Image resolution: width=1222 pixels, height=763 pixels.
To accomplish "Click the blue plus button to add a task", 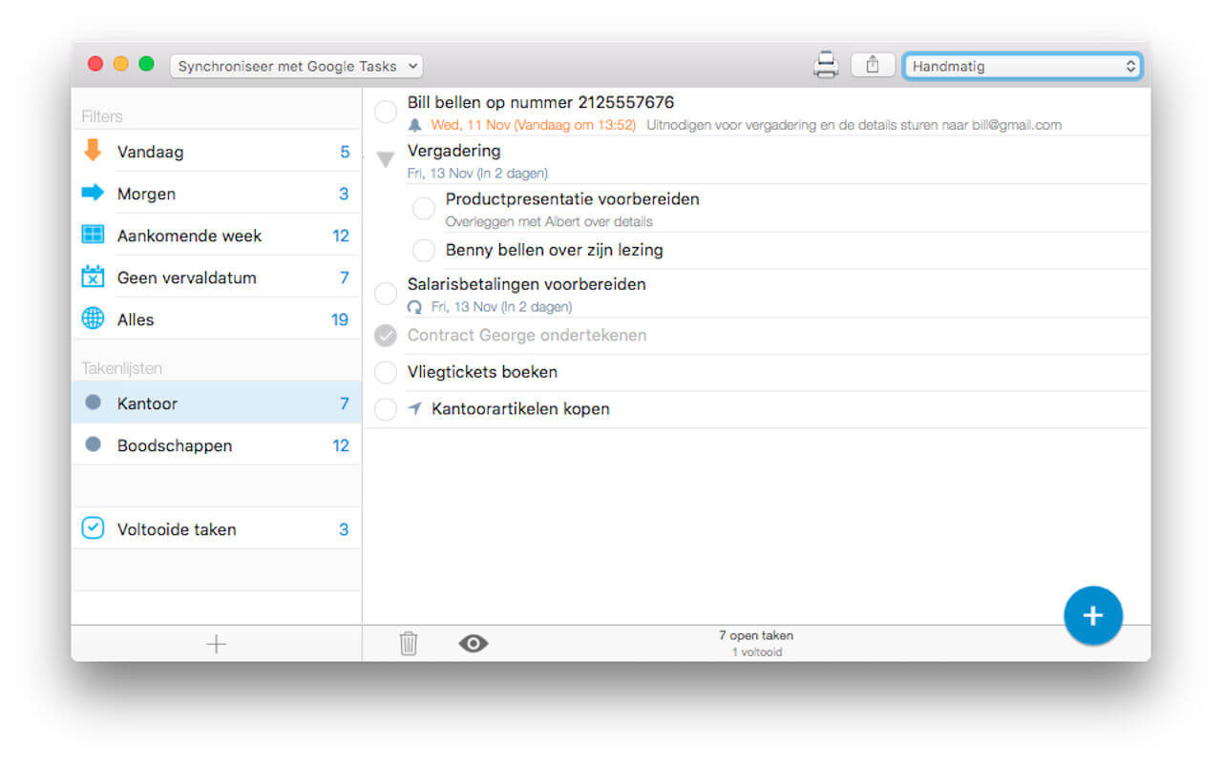I will point(1092,615).
